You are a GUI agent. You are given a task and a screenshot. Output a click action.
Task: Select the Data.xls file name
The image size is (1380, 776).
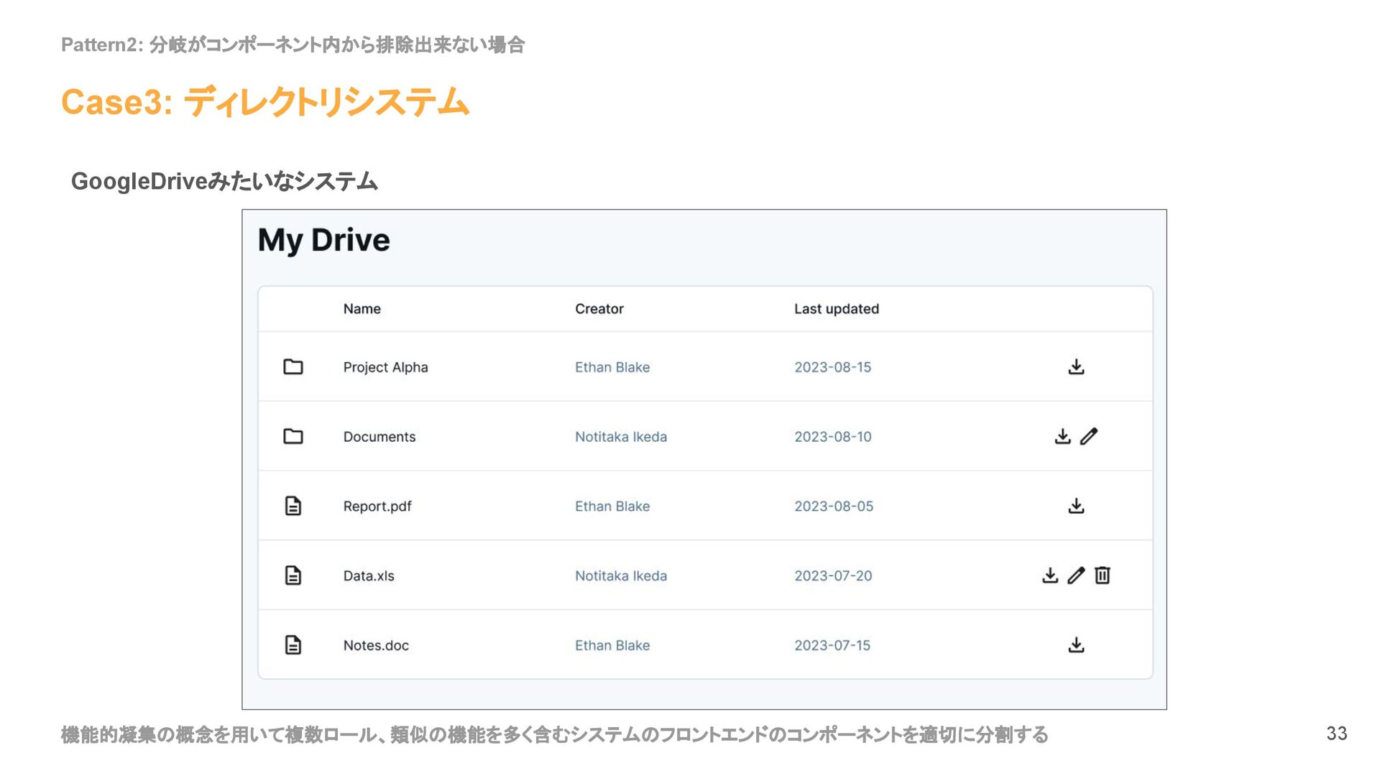pyautogui.click(x=369, y=576)
